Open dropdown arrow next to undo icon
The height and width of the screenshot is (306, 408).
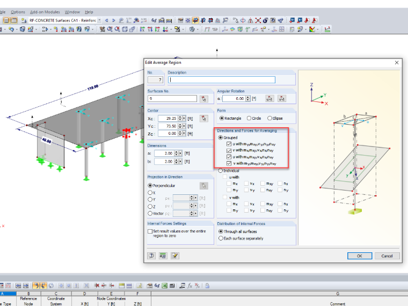click(x=17, y=30)
